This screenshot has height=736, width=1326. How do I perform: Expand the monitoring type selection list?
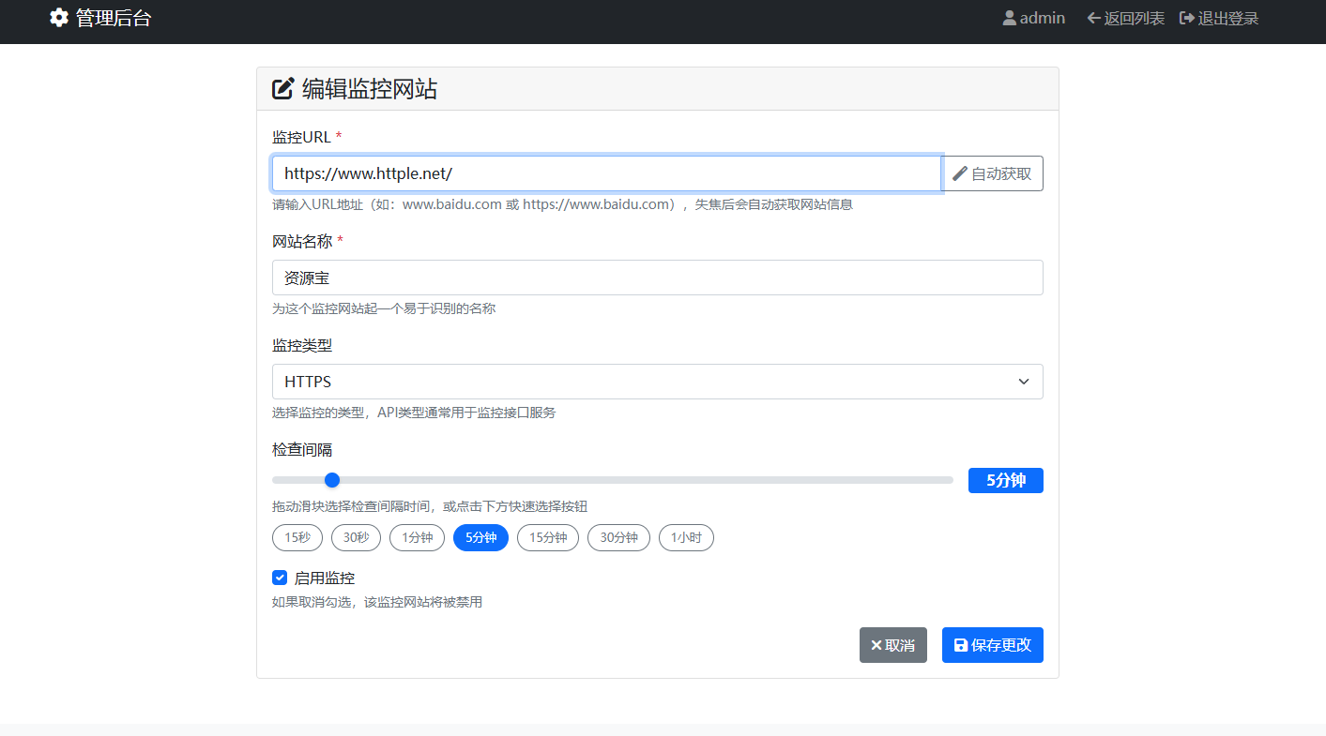657,382
